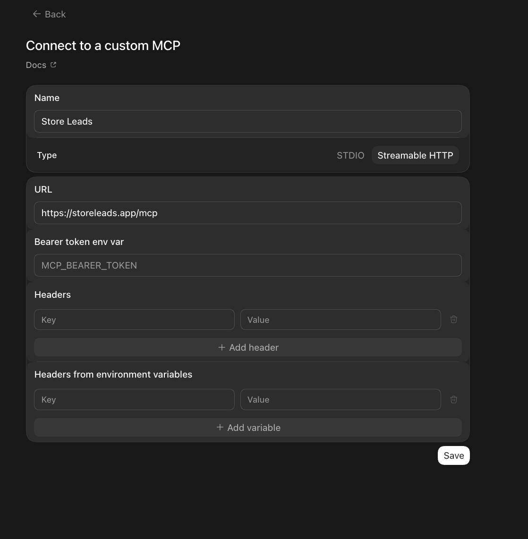Click the 'Headers from environment variables' label
The height and width of the screenshot is (539, 528).
113,374
